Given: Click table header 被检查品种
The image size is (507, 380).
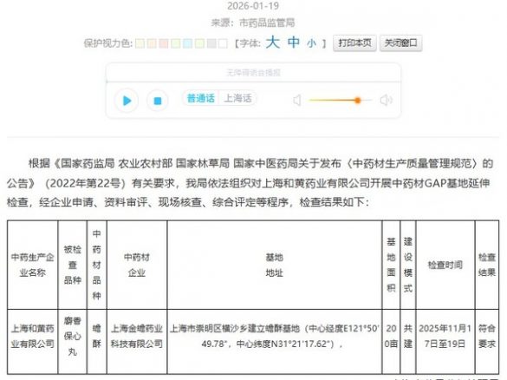Looking at the screenshot, I should pos(73,265).
